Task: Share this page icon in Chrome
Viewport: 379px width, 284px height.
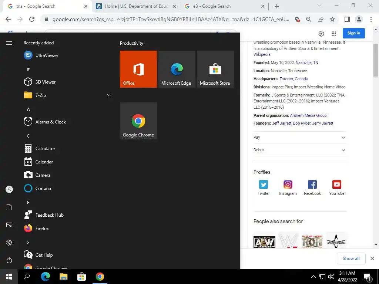Action: 321,19
